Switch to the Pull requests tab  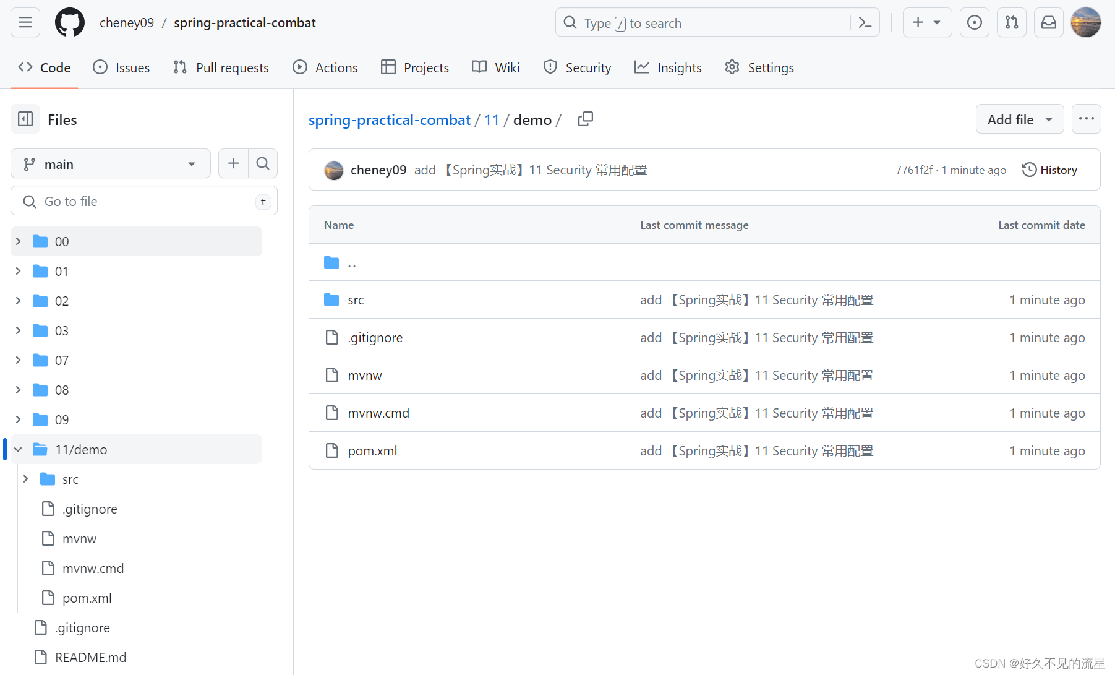coord(221,67)
